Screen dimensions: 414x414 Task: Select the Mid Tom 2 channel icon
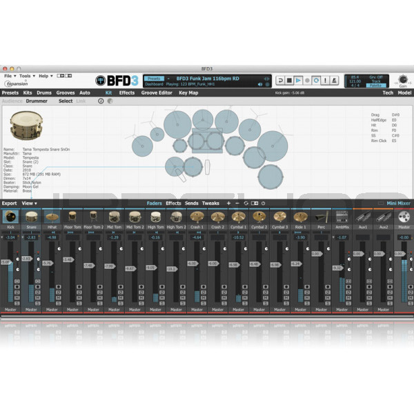pos(135,217)
